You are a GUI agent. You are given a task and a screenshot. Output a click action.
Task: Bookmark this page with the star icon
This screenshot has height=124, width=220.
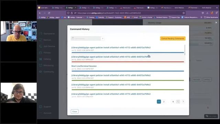pos(184,13)
